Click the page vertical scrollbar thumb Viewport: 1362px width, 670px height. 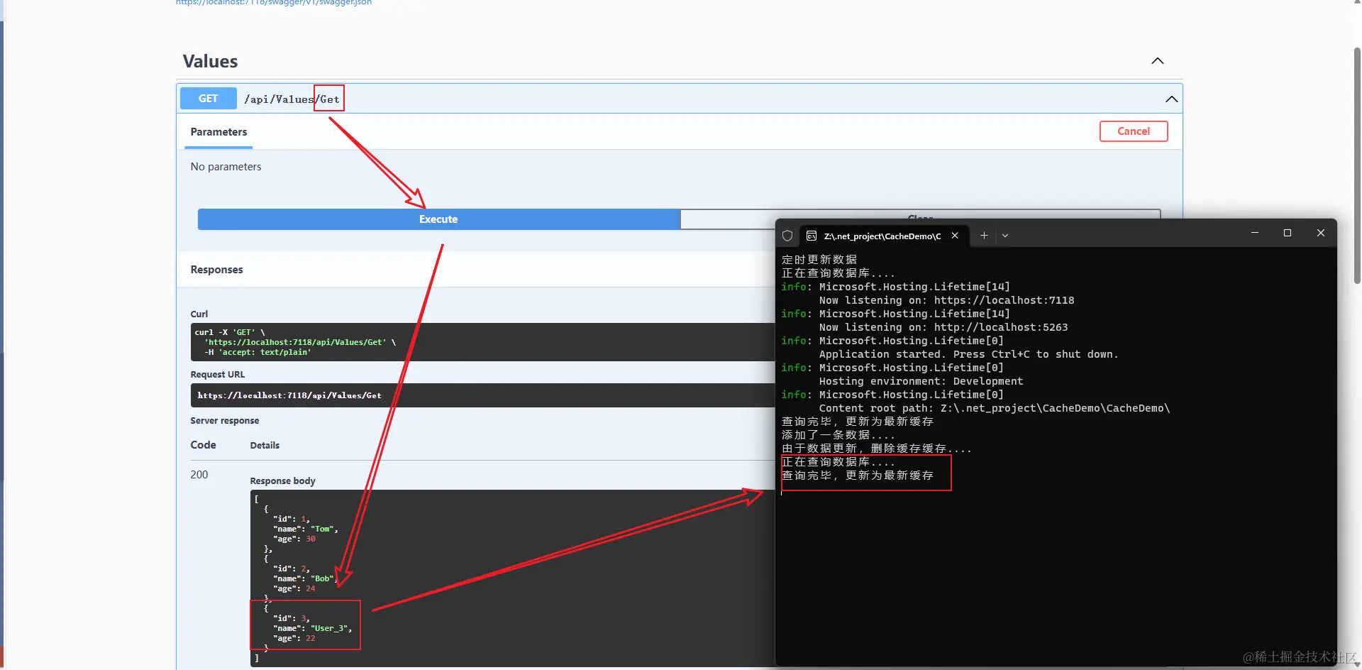1357,165
